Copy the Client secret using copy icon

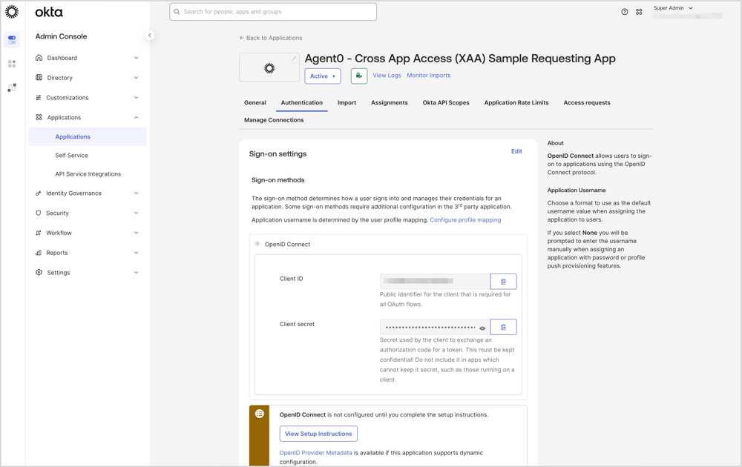tap(503, 326)
